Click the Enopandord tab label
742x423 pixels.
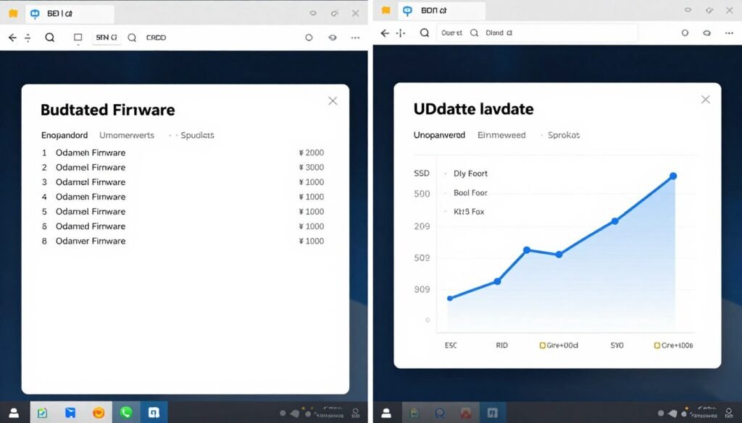(63, 135)
